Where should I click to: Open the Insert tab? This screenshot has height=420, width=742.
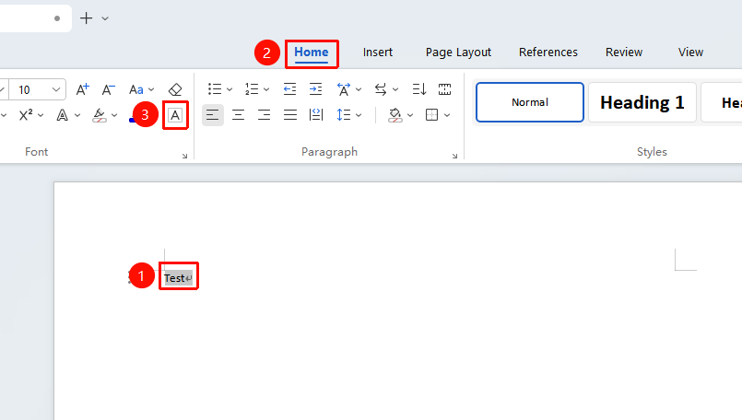378,52
